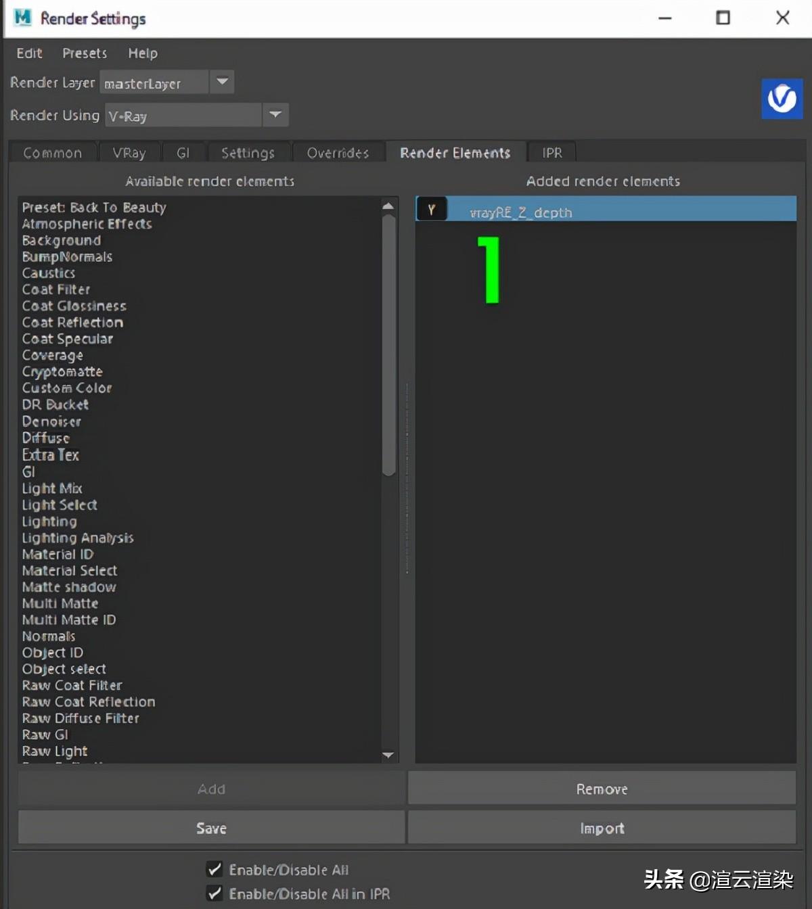Select Lighting Analysis element
The height and width of the screenshot is (909, 812).
78,538
